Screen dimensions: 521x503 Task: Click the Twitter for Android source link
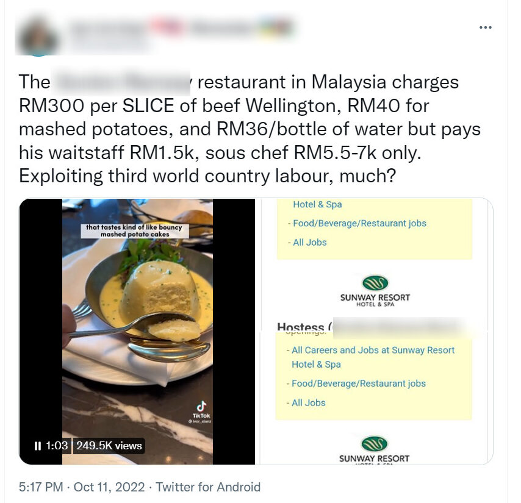tap(208, 487)
